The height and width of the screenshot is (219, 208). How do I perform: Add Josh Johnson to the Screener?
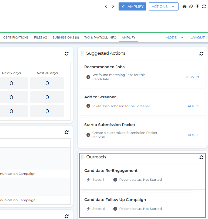[193, 106]
